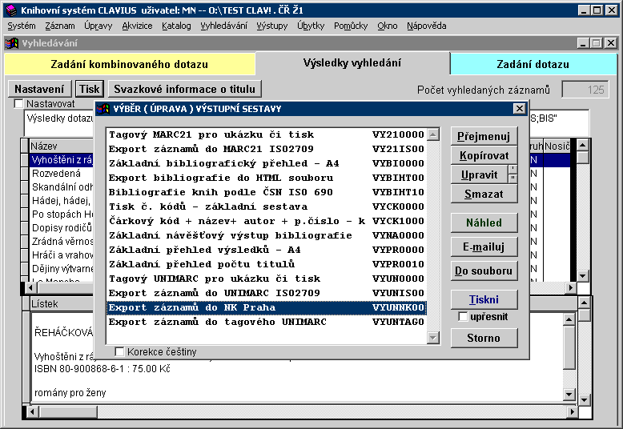
Task: Open the Akvizice menu
Action: pyautogui.click(x=137, y=26)
